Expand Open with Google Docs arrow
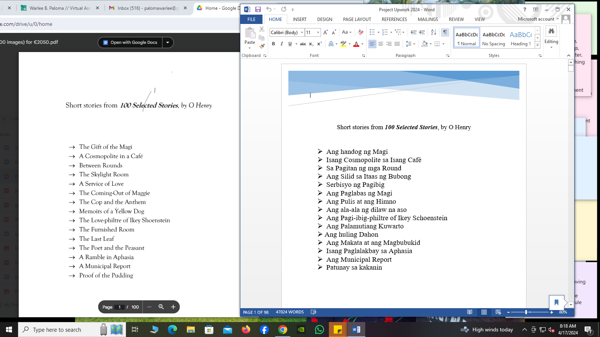600x337 pixels. (168, 42)
